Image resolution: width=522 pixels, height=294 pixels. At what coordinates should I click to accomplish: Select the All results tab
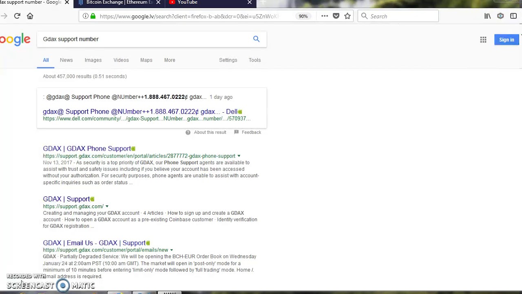[46, 60]
